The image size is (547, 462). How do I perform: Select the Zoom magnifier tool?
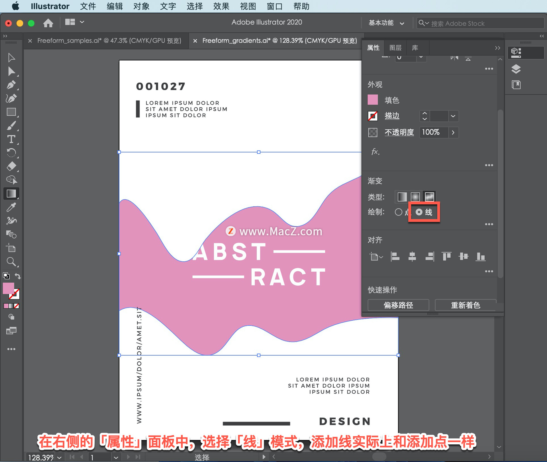click(11, 262)
